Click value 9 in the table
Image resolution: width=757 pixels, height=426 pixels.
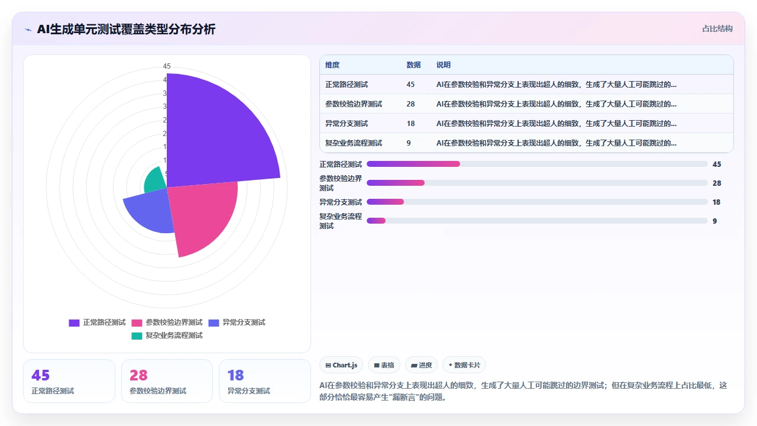click(x=409, y=143)
